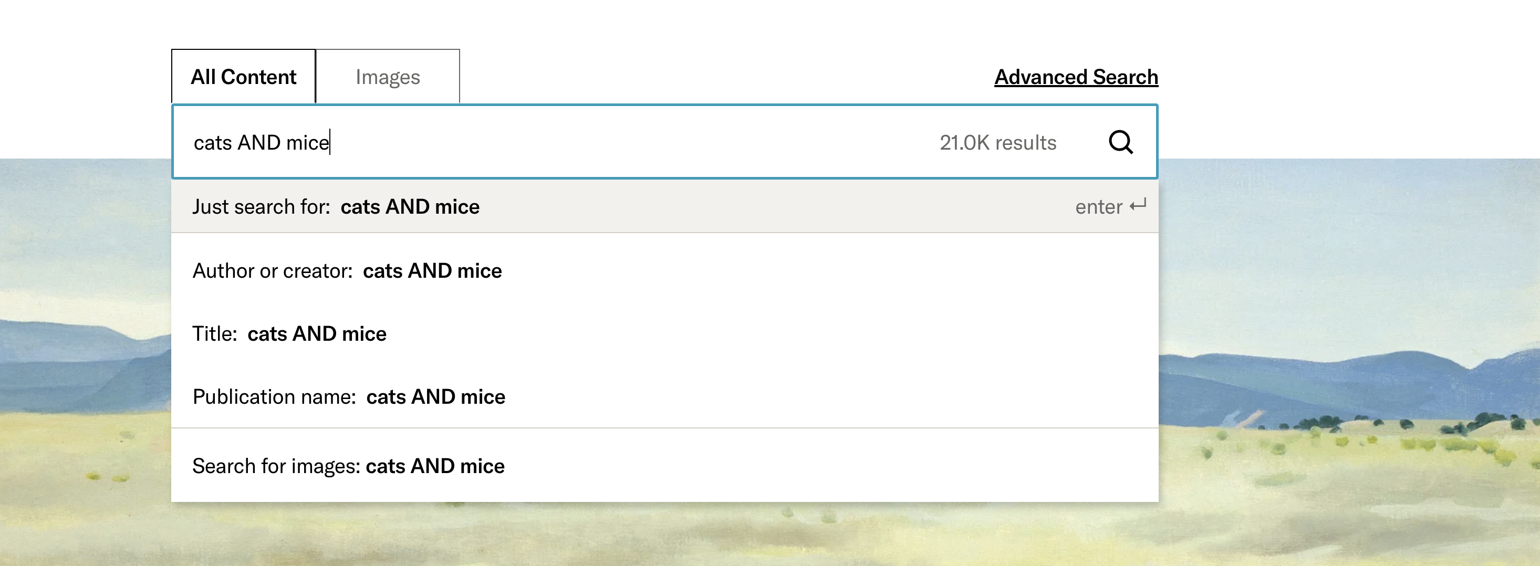The image size is (1540, 566).
Task: Open the Advanced Search link
Action: [x=1076, y=77]
